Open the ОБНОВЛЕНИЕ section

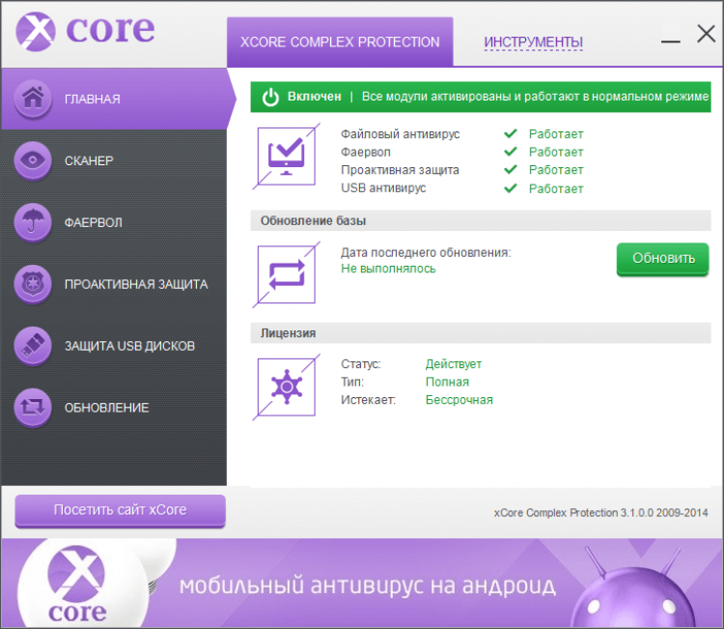pos(114,408)
